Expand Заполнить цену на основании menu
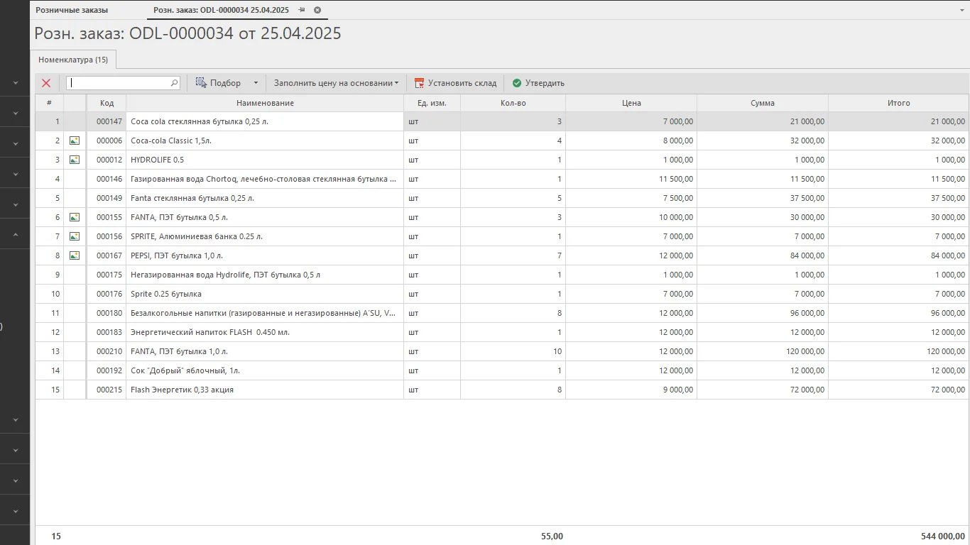 click(336, 83)
